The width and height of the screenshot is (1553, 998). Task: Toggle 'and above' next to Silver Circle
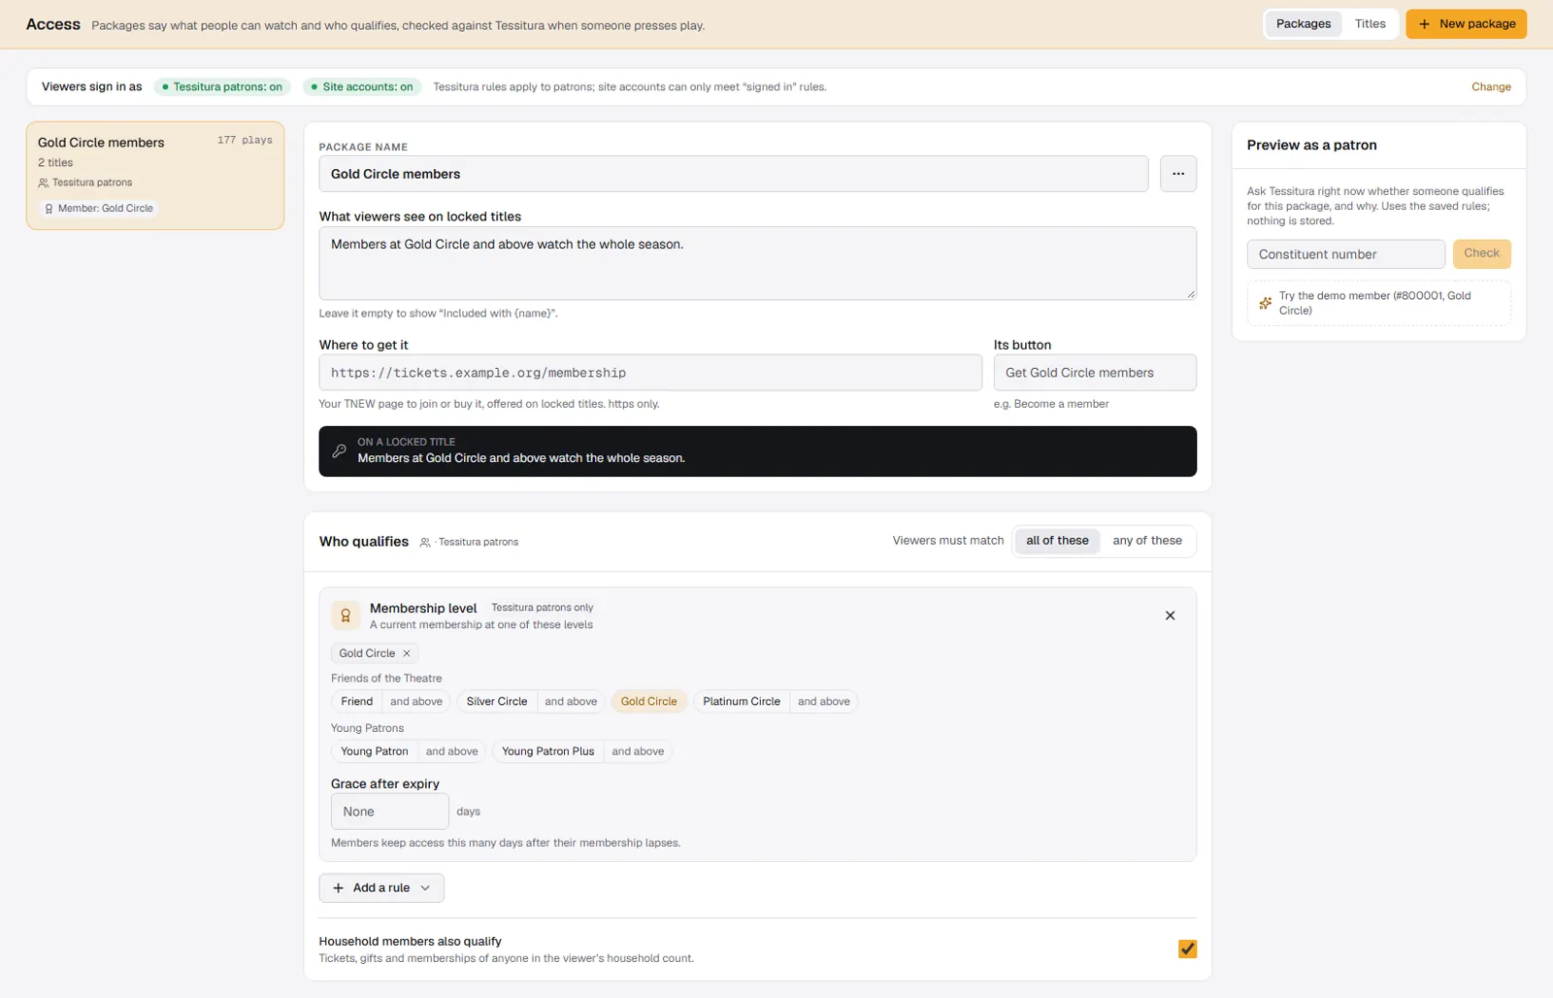tap(571, 702)
